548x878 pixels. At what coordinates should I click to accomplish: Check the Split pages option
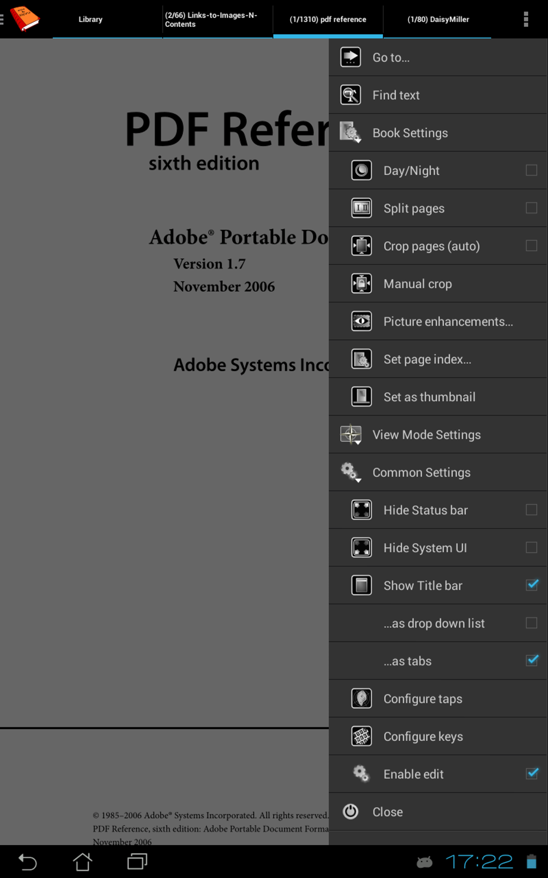(x=531, y=208)
